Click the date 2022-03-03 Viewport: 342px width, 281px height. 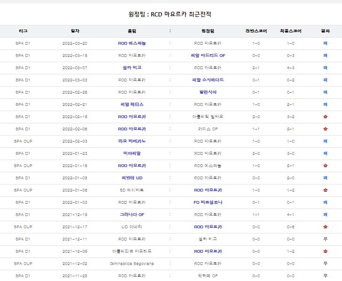pos(75,80)
